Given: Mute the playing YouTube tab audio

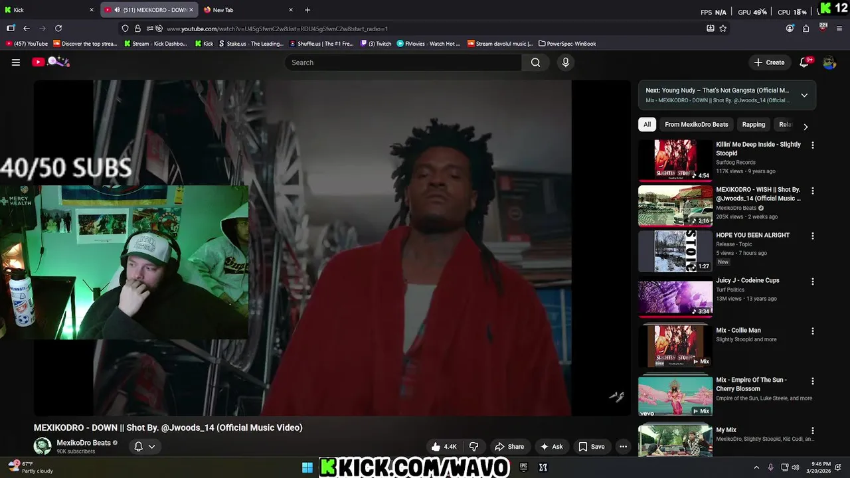Looking at the screenshot, I should pos(117,10).
